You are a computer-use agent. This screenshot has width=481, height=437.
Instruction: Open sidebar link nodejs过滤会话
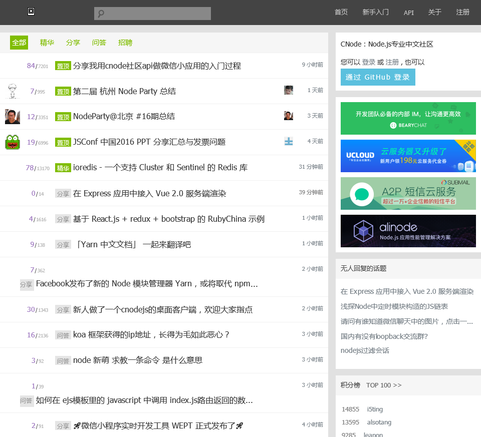[365, 350]
